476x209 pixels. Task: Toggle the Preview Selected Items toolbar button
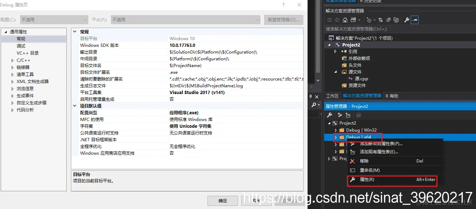(x=414, y=20)
